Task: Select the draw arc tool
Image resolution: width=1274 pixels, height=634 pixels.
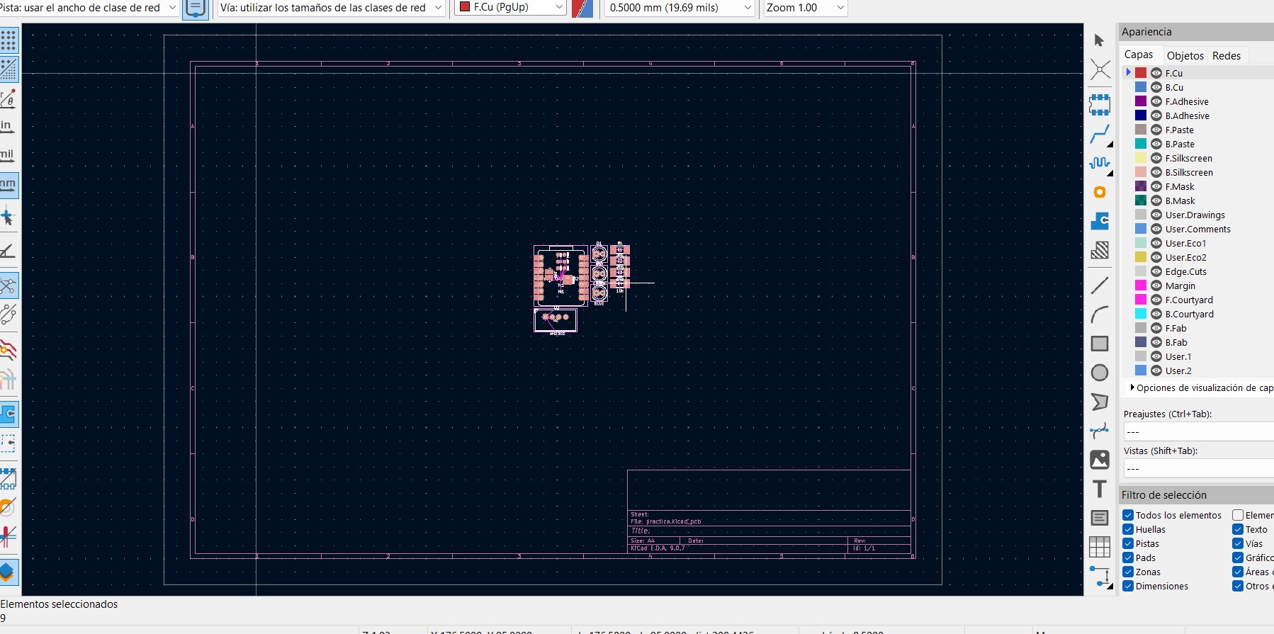Action: 1100,315
